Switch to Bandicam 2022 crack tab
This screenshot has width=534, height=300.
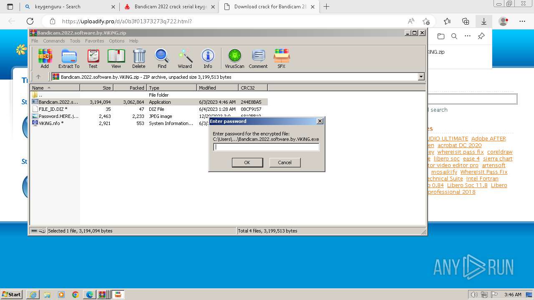point(169,7)
